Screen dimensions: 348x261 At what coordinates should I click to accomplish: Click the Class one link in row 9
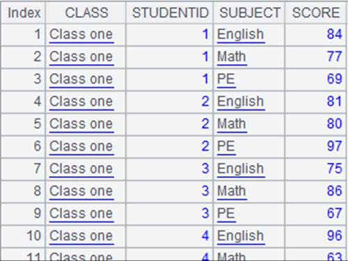pyautogui.click(x=81, y=214)
